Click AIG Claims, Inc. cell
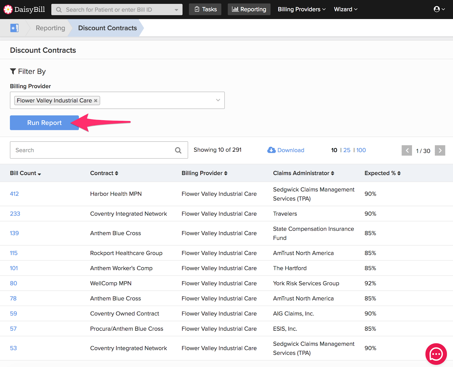Image resolution: width=453 pixels, height=367 pixels. 294,314
